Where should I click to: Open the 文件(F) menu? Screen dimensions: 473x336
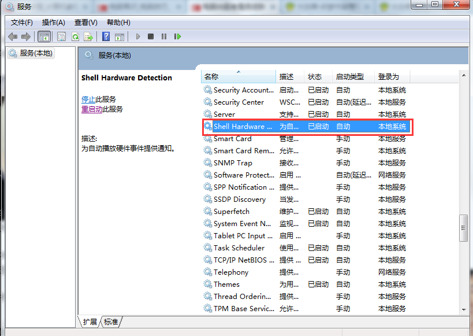click(x=22, y=23)
